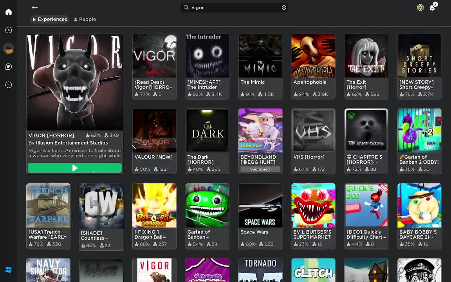Open The Intruder experience thumbnail
This screenshot has width=451, height=282.
click(x=207, y=56)
